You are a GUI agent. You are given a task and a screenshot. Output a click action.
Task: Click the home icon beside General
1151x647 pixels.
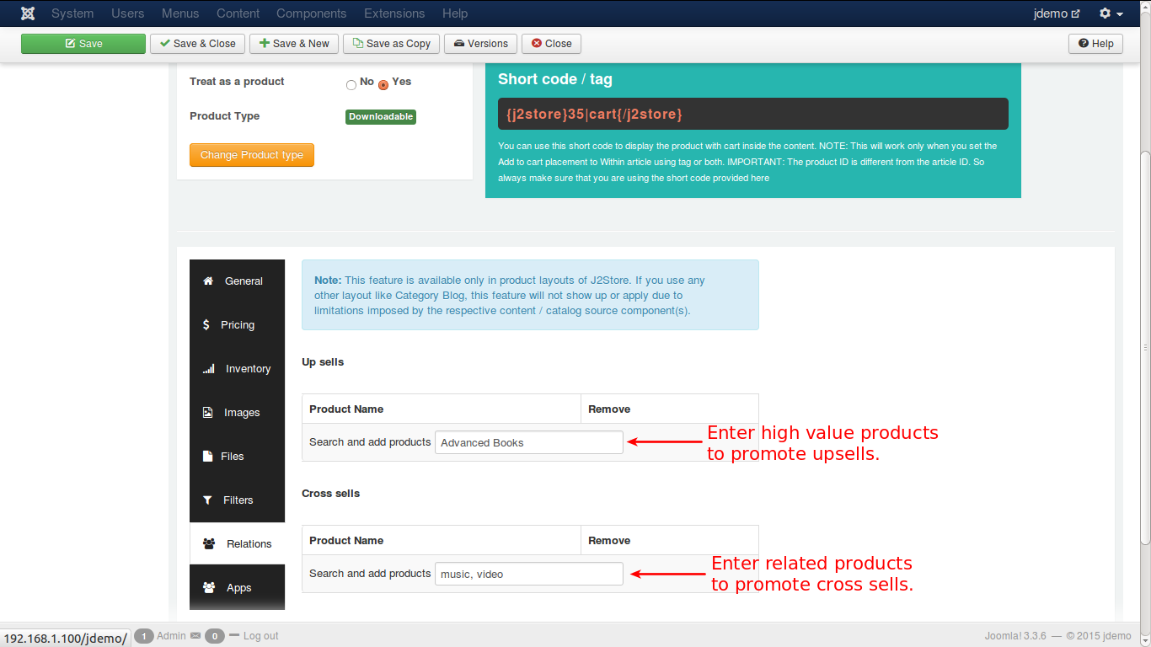[208, 281]
